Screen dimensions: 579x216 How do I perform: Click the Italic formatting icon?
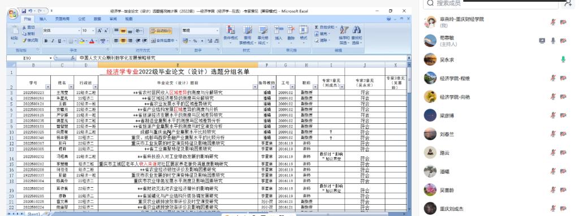click(x=53, y=41)
